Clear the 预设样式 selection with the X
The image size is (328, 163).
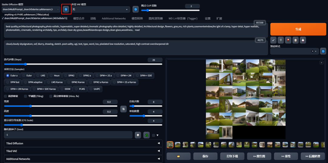(313, 51)
